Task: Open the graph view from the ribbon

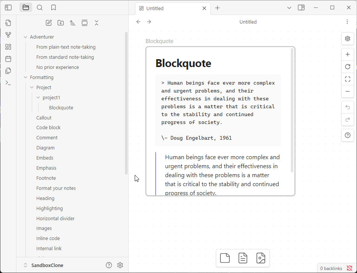Action: 8,35
